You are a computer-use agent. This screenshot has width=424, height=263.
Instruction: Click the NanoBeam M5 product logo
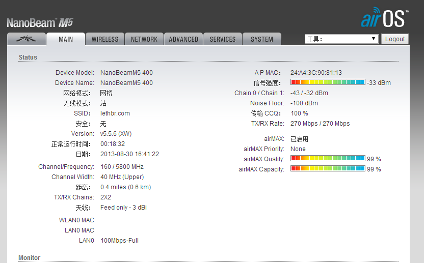(x=40, y=23)
